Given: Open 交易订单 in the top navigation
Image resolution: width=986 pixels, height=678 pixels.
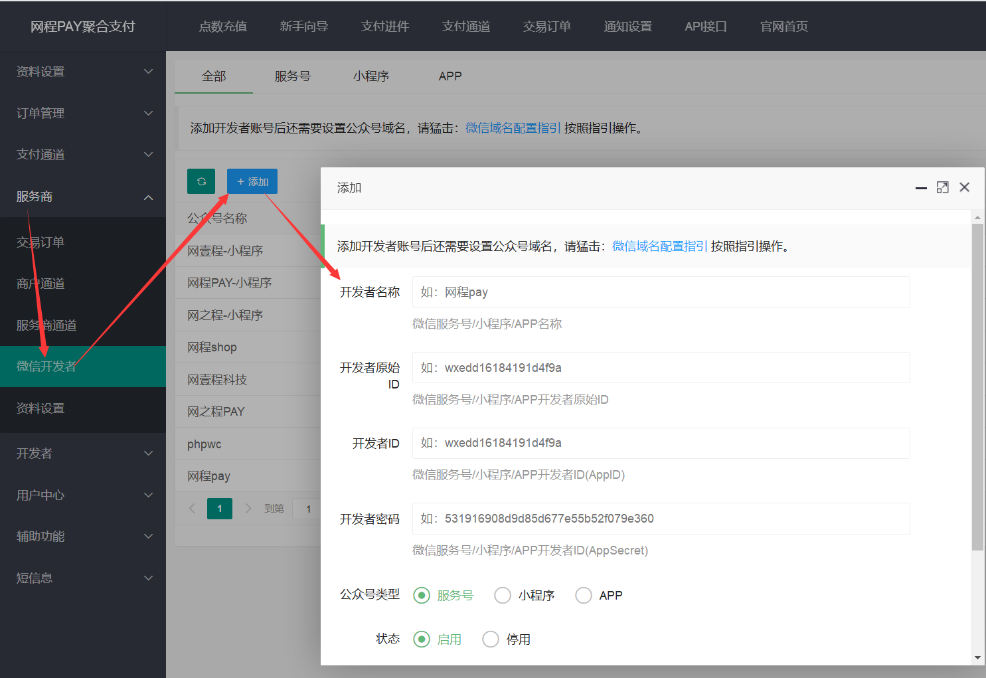Looking at the screenshot, I should click(546, 26).
